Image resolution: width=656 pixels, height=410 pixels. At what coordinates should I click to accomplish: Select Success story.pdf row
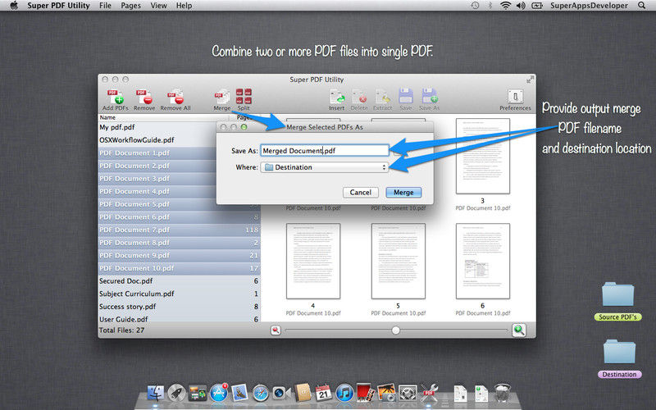(179, 307)
